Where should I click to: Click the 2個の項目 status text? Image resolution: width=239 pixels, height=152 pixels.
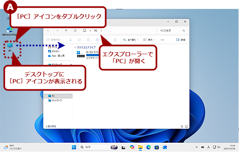(51, 127)
